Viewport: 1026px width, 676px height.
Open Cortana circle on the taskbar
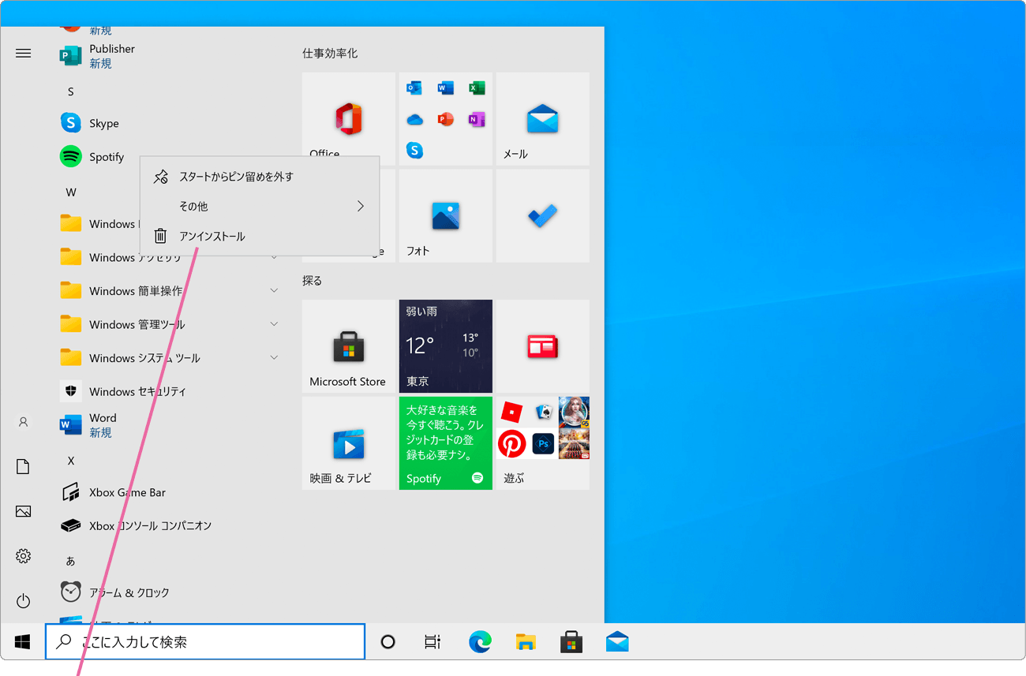click(x=388, y=642)
